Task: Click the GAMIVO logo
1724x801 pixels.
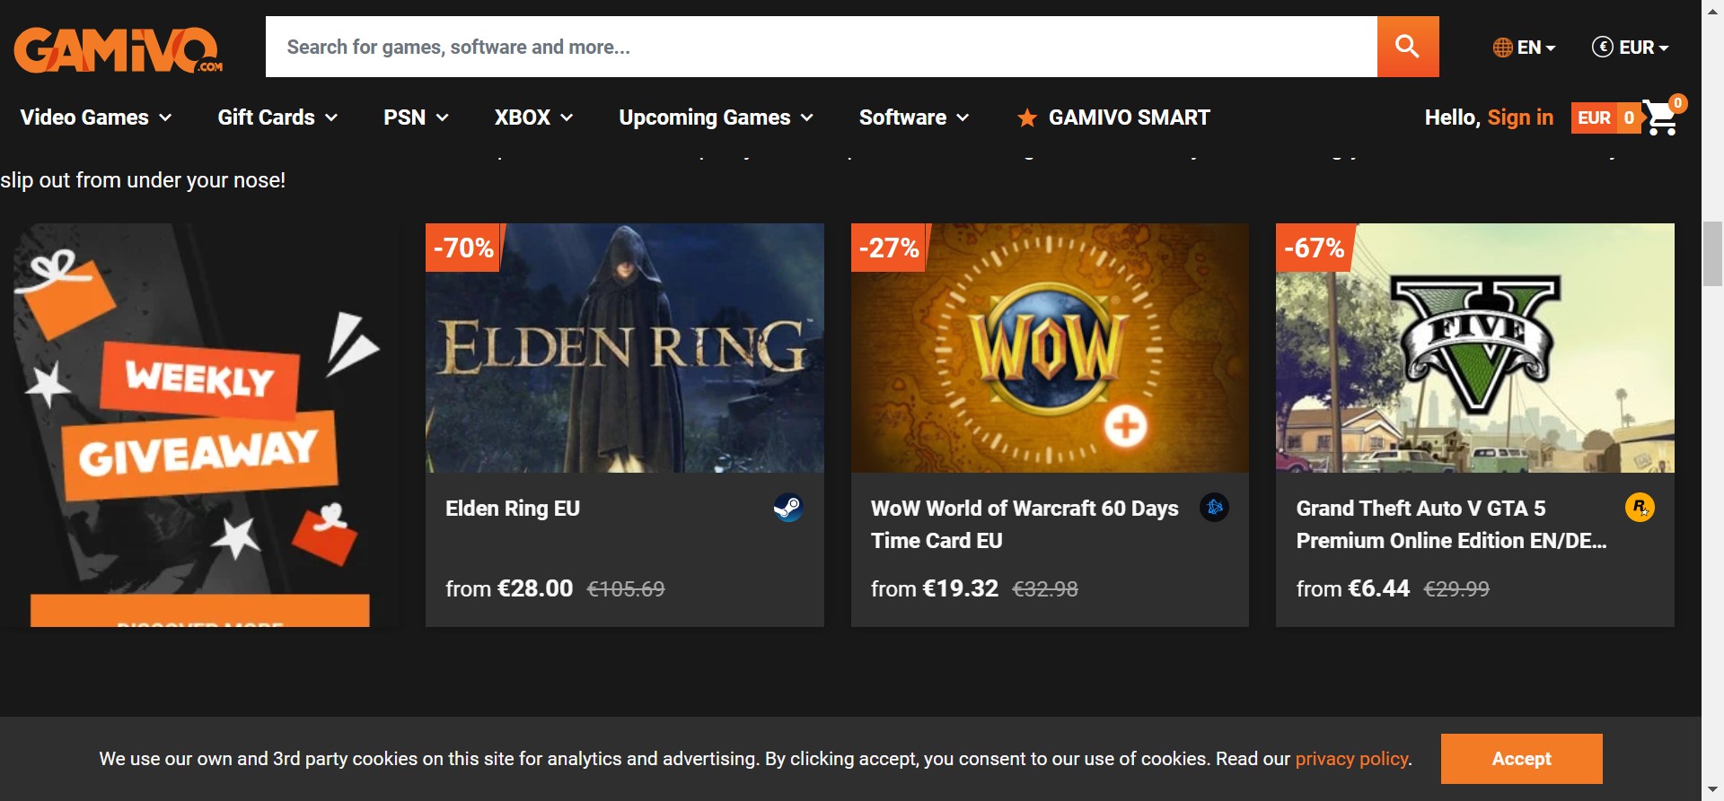Action: click(118, 49)
